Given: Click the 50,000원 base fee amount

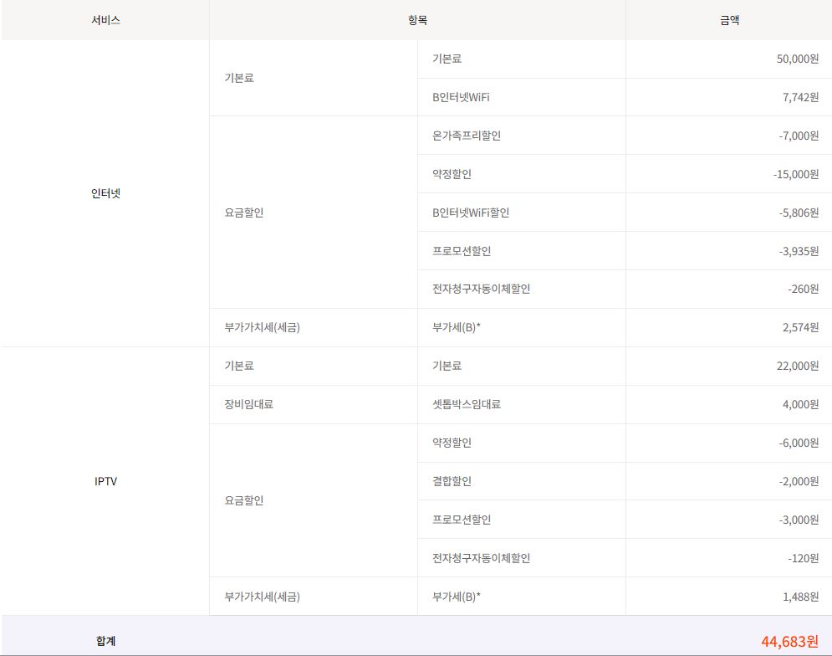Looking at the screenshot, I should [797, 59].
